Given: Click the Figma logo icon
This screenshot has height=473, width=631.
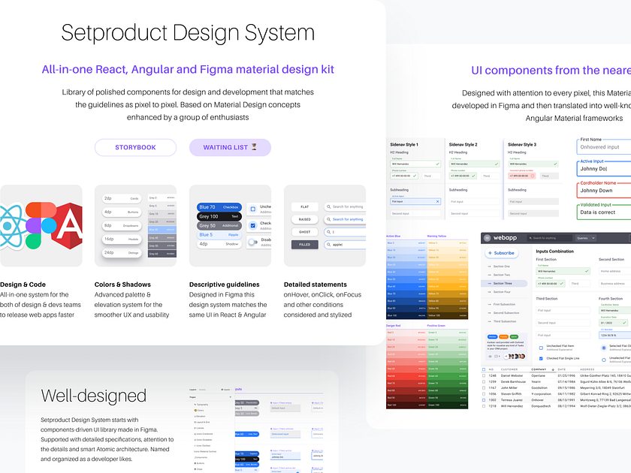Looking at the screenshot, I should (40, 224).
